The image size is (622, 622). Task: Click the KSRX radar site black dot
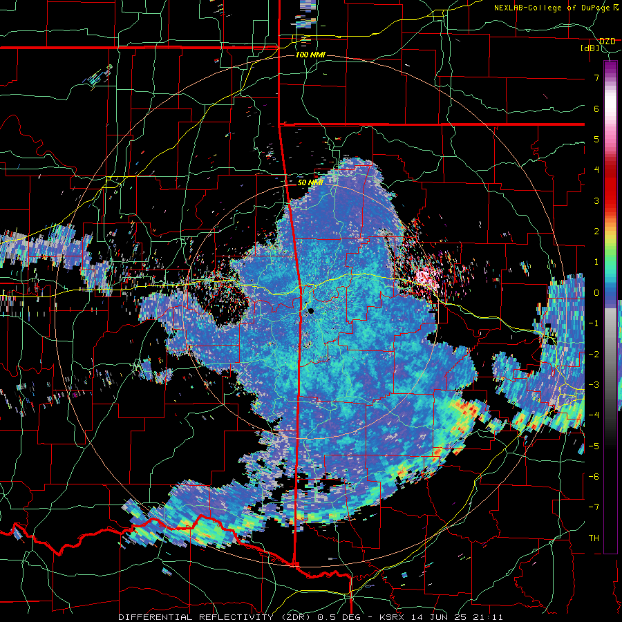311,311
